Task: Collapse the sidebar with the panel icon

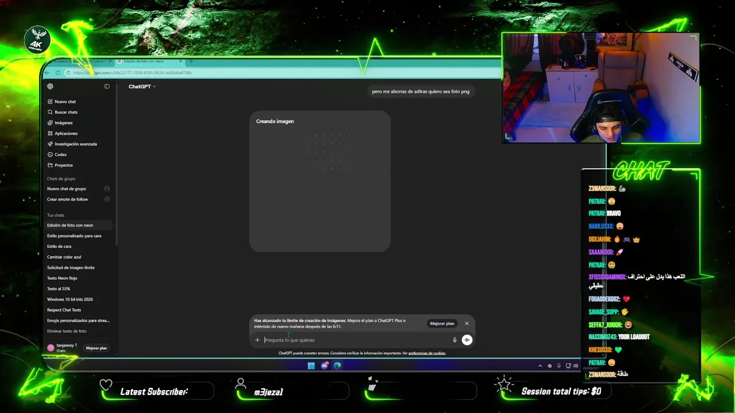Action: coord(107,86)
